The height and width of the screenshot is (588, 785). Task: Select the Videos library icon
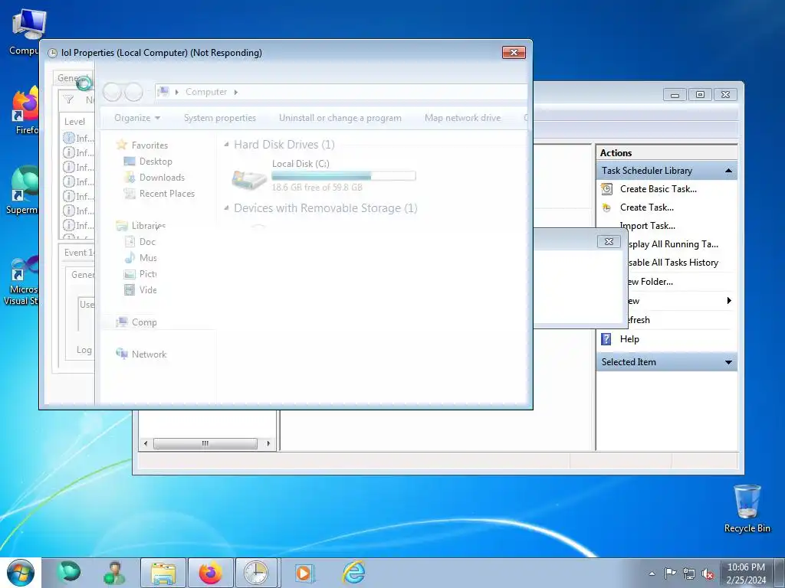(130, 290)
